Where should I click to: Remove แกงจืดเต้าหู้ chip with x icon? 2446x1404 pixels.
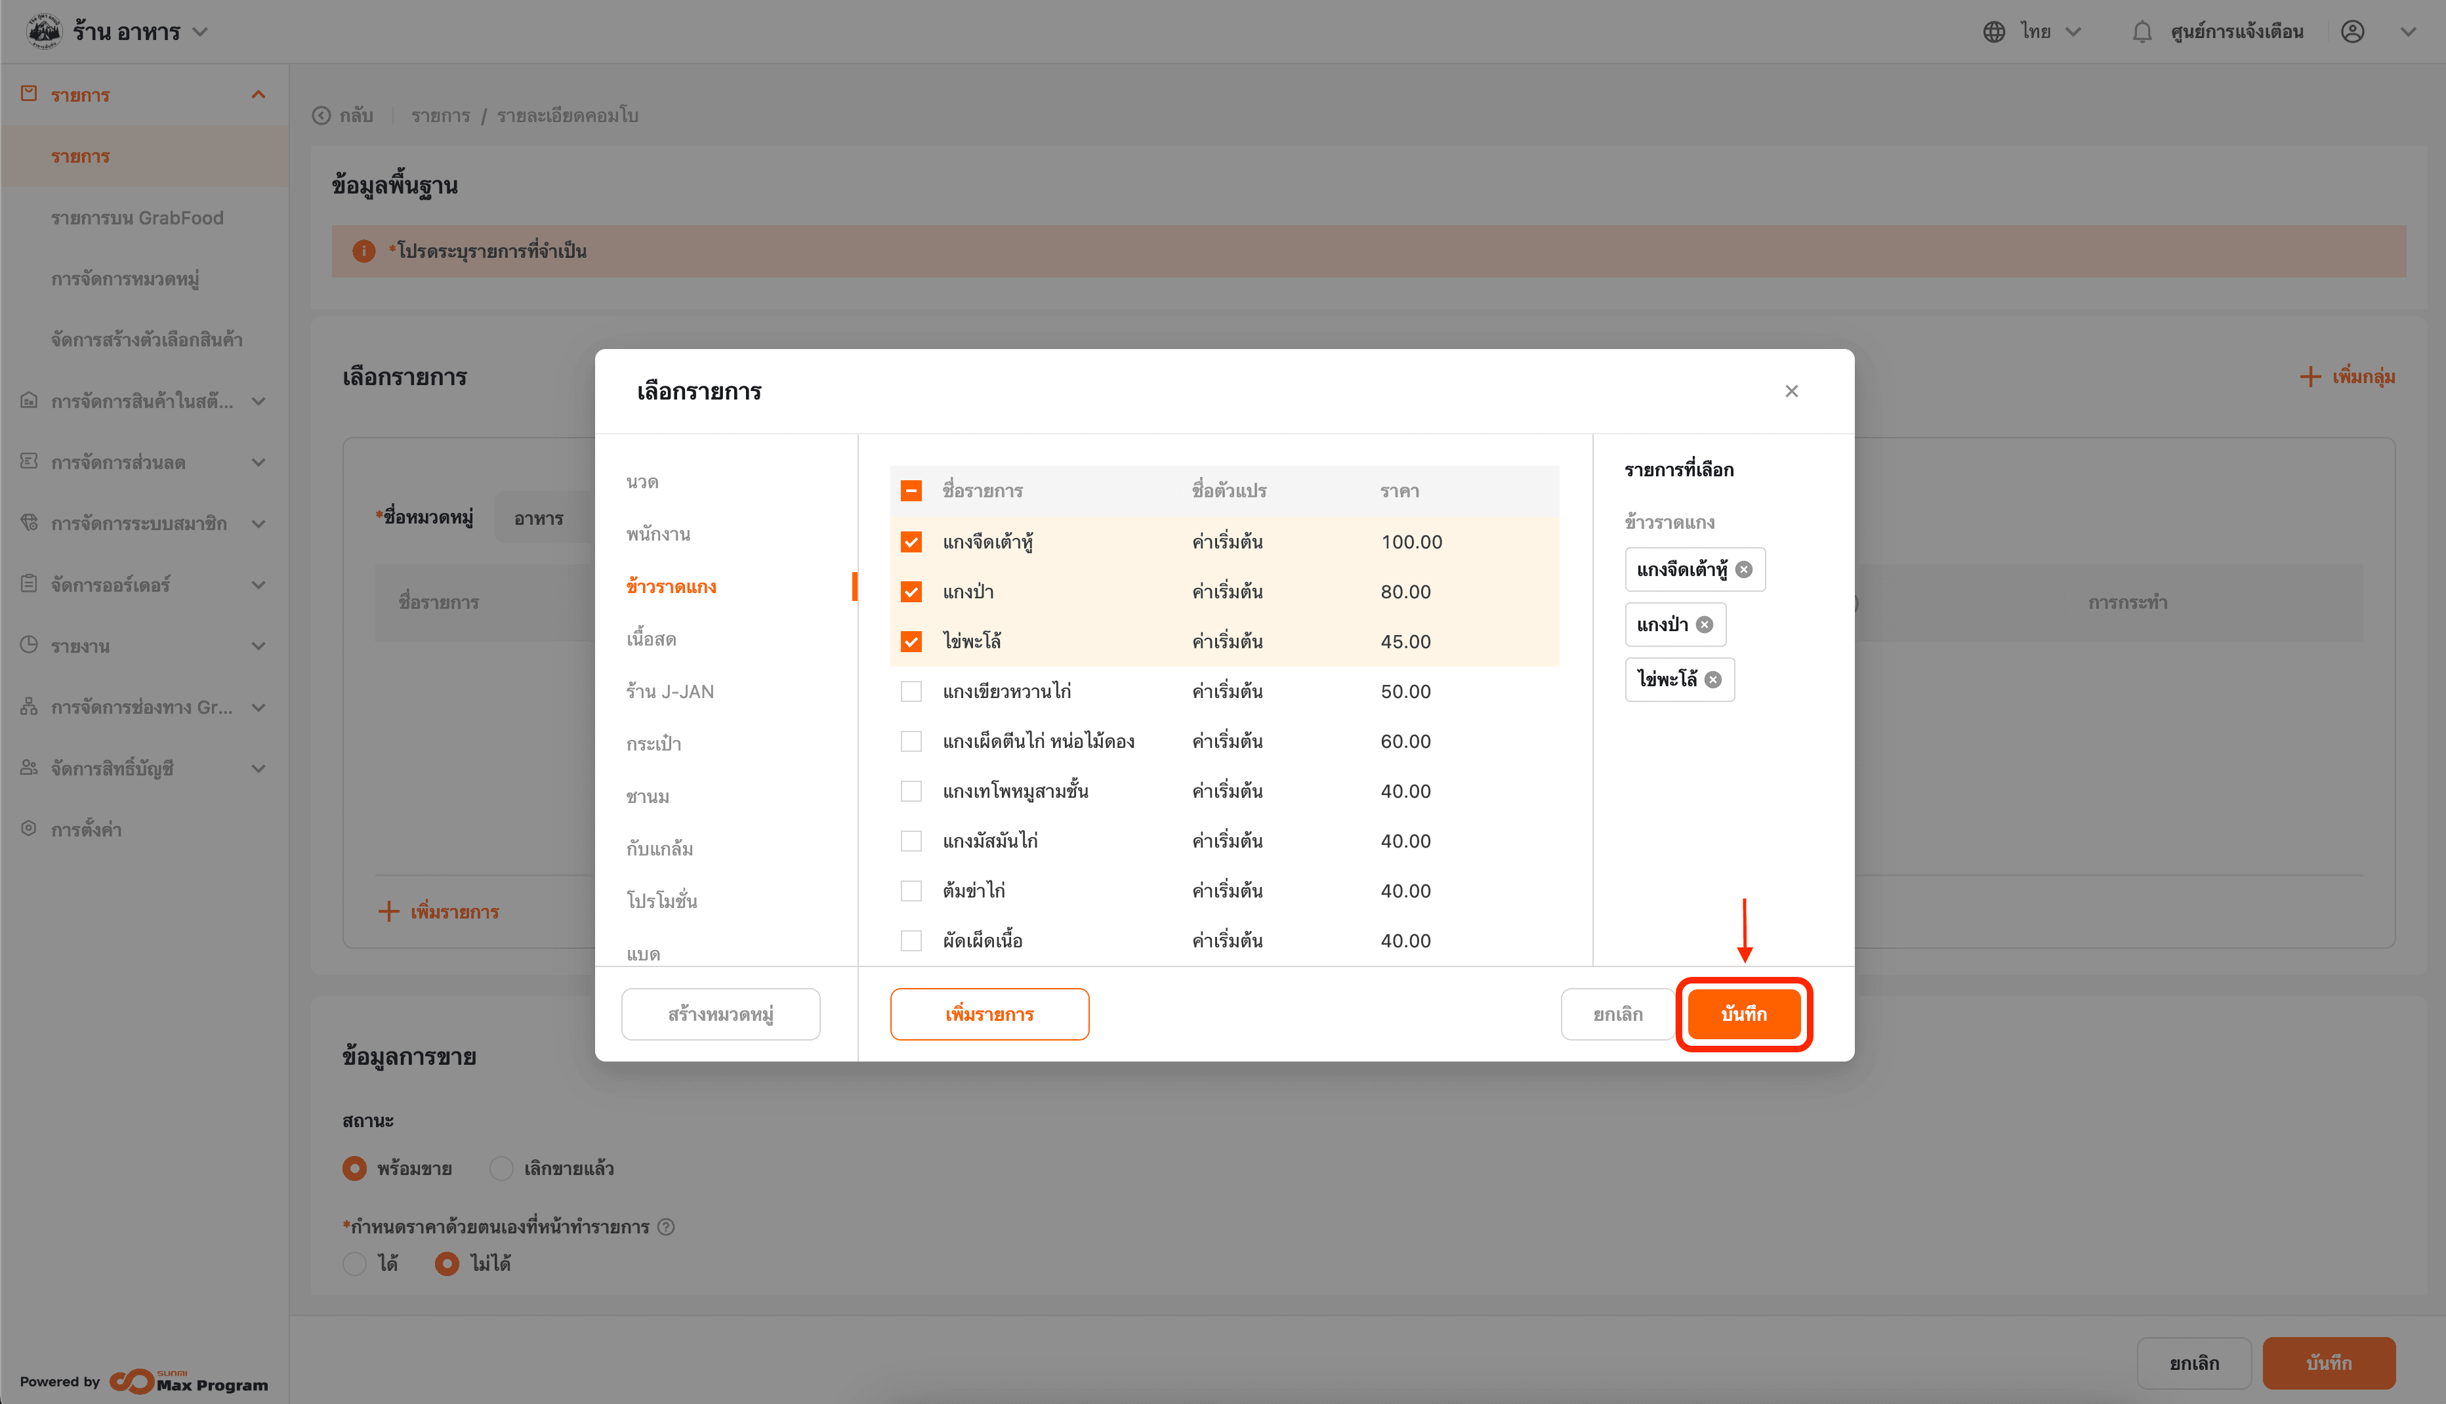coord(1743,570)
